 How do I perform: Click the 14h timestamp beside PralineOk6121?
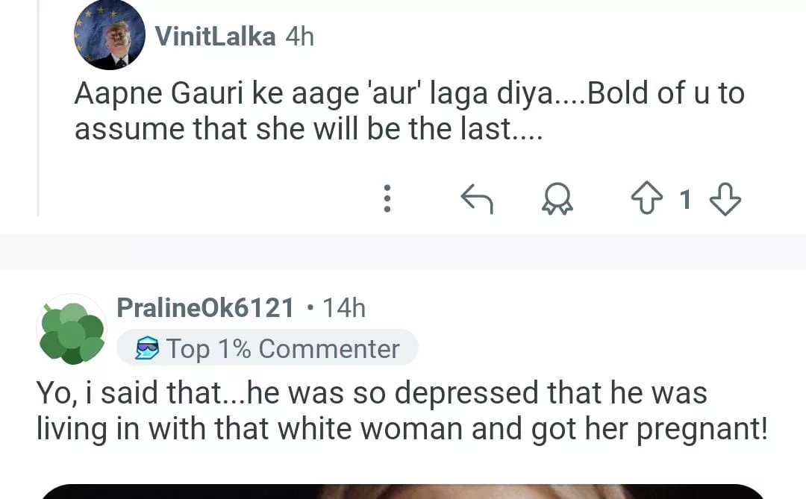click(344, 307)
